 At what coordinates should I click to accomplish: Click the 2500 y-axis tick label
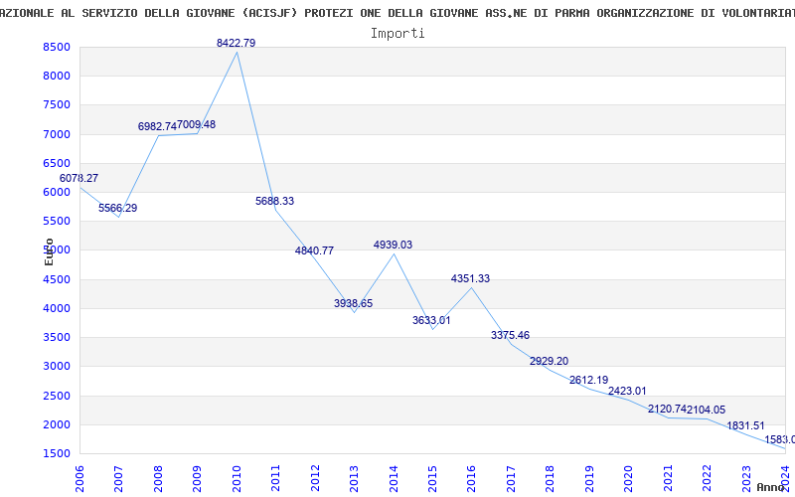[58, 396]
